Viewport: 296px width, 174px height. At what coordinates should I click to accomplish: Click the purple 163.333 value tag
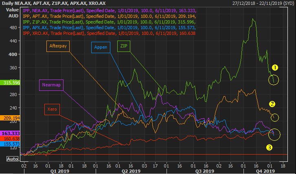[10, 133]
